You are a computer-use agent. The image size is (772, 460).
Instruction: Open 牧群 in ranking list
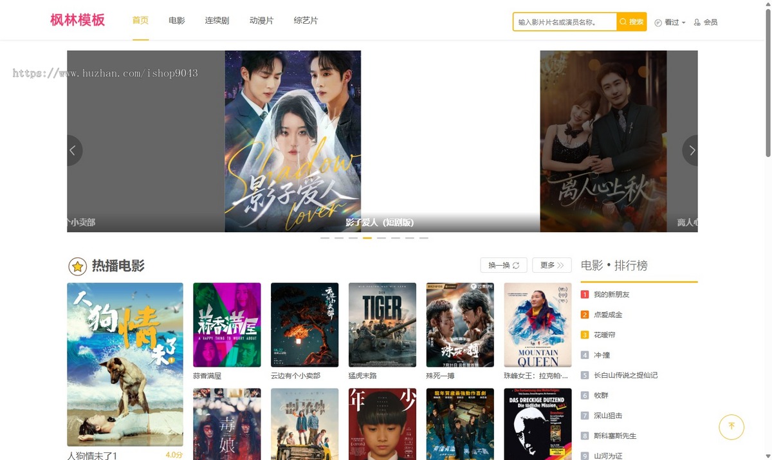601,396
